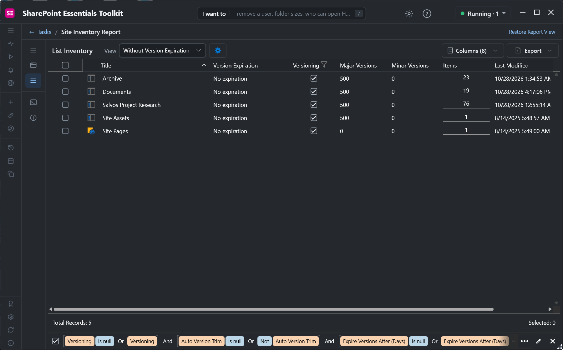Image resolution: width=563 pixels, height=350 pixels.
Task: Sort by Title column header
Action: tap(106, 66)
